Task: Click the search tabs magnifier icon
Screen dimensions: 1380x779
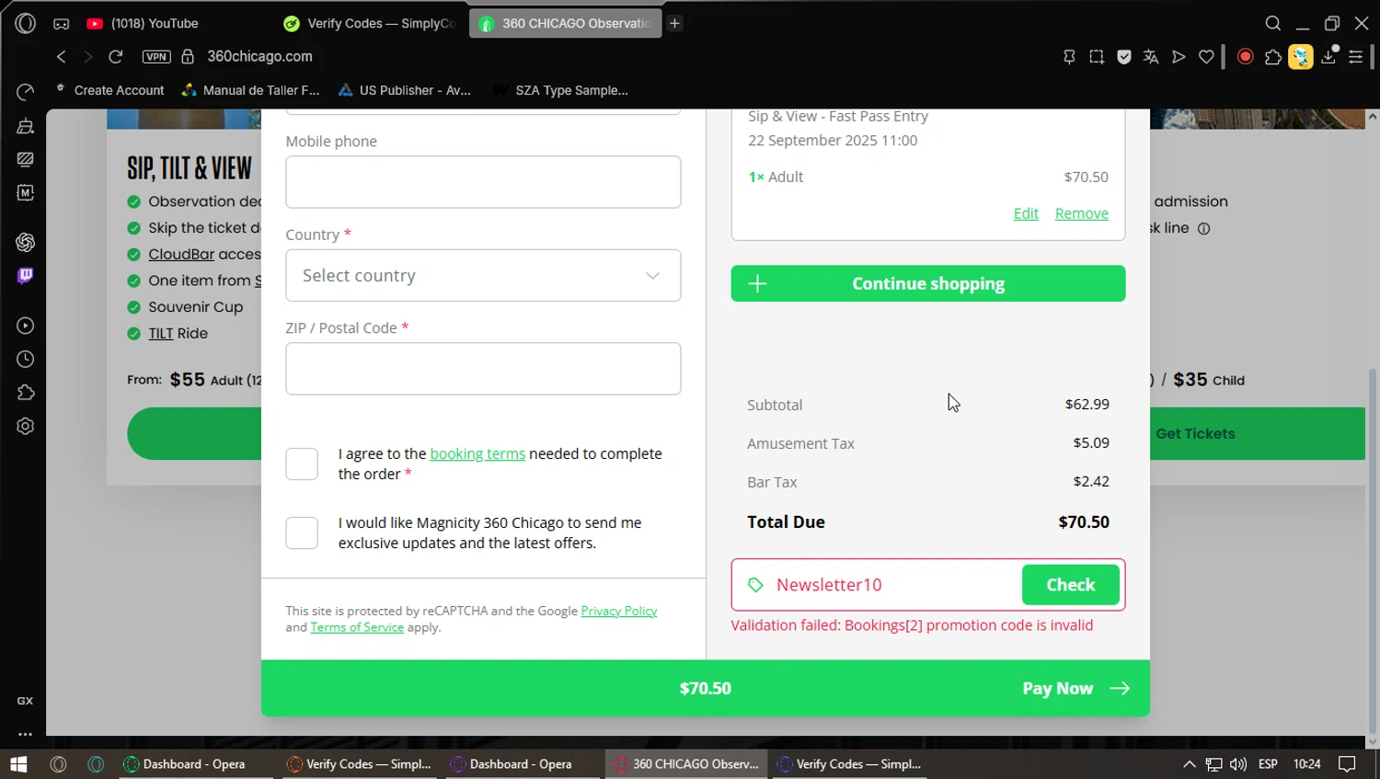Action: [x=1272, y=23]
